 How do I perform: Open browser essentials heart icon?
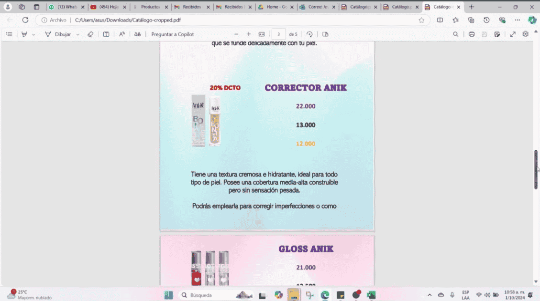point(502,20)
